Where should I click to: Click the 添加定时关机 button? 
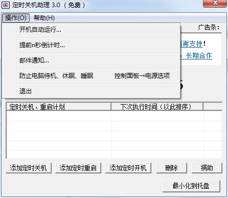(x=29, y=168)
